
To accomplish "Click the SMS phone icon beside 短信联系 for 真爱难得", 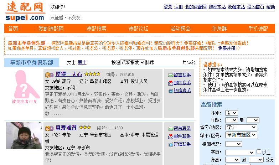I will tap(171, 145).
